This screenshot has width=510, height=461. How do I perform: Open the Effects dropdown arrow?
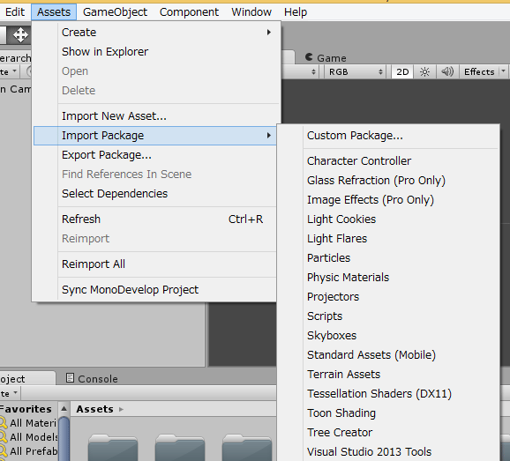504,71
